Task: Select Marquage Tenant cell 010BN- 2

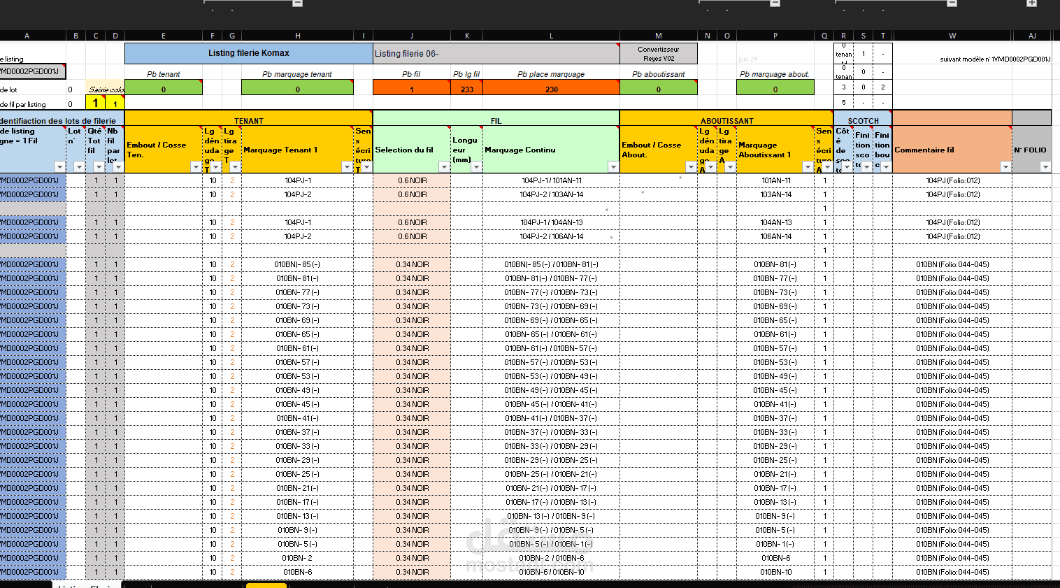Action: [298, 558]
